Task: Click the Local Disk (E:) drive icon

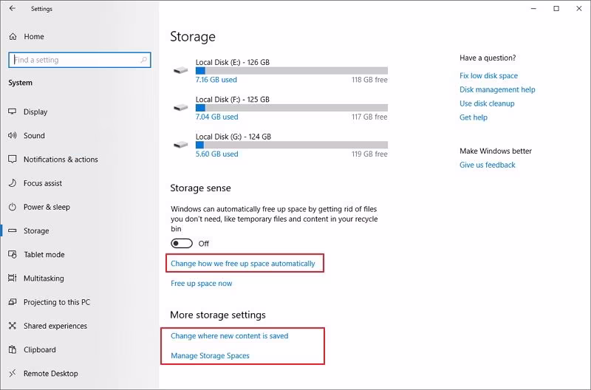Action: click(x=180, y=71)
